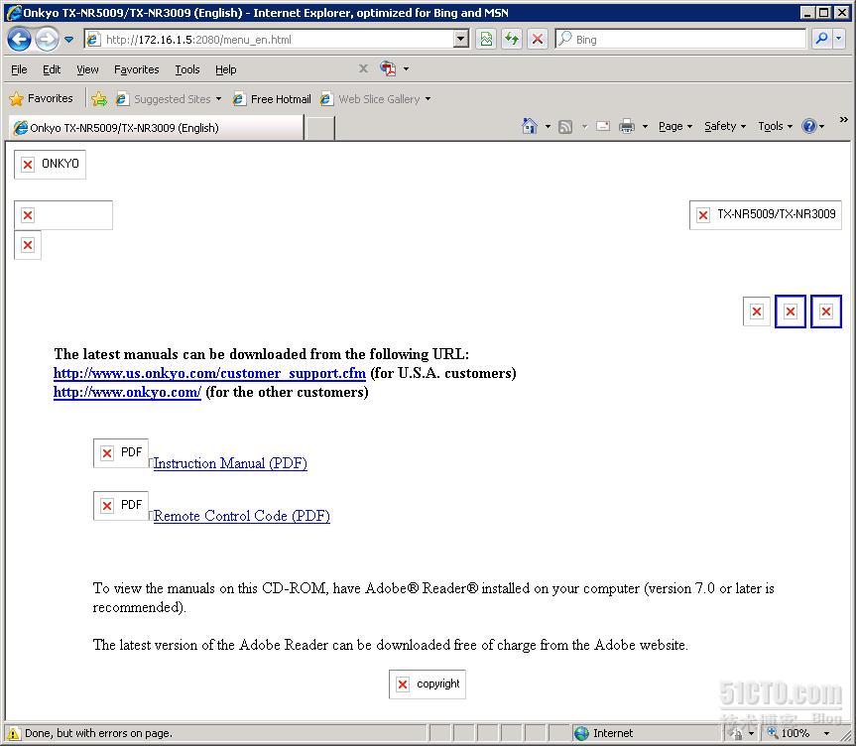Select the Onkyo TX-NR5009/TX-NR3009 (English) tab
Screen dimensions: 856x746
pos(156,127)
